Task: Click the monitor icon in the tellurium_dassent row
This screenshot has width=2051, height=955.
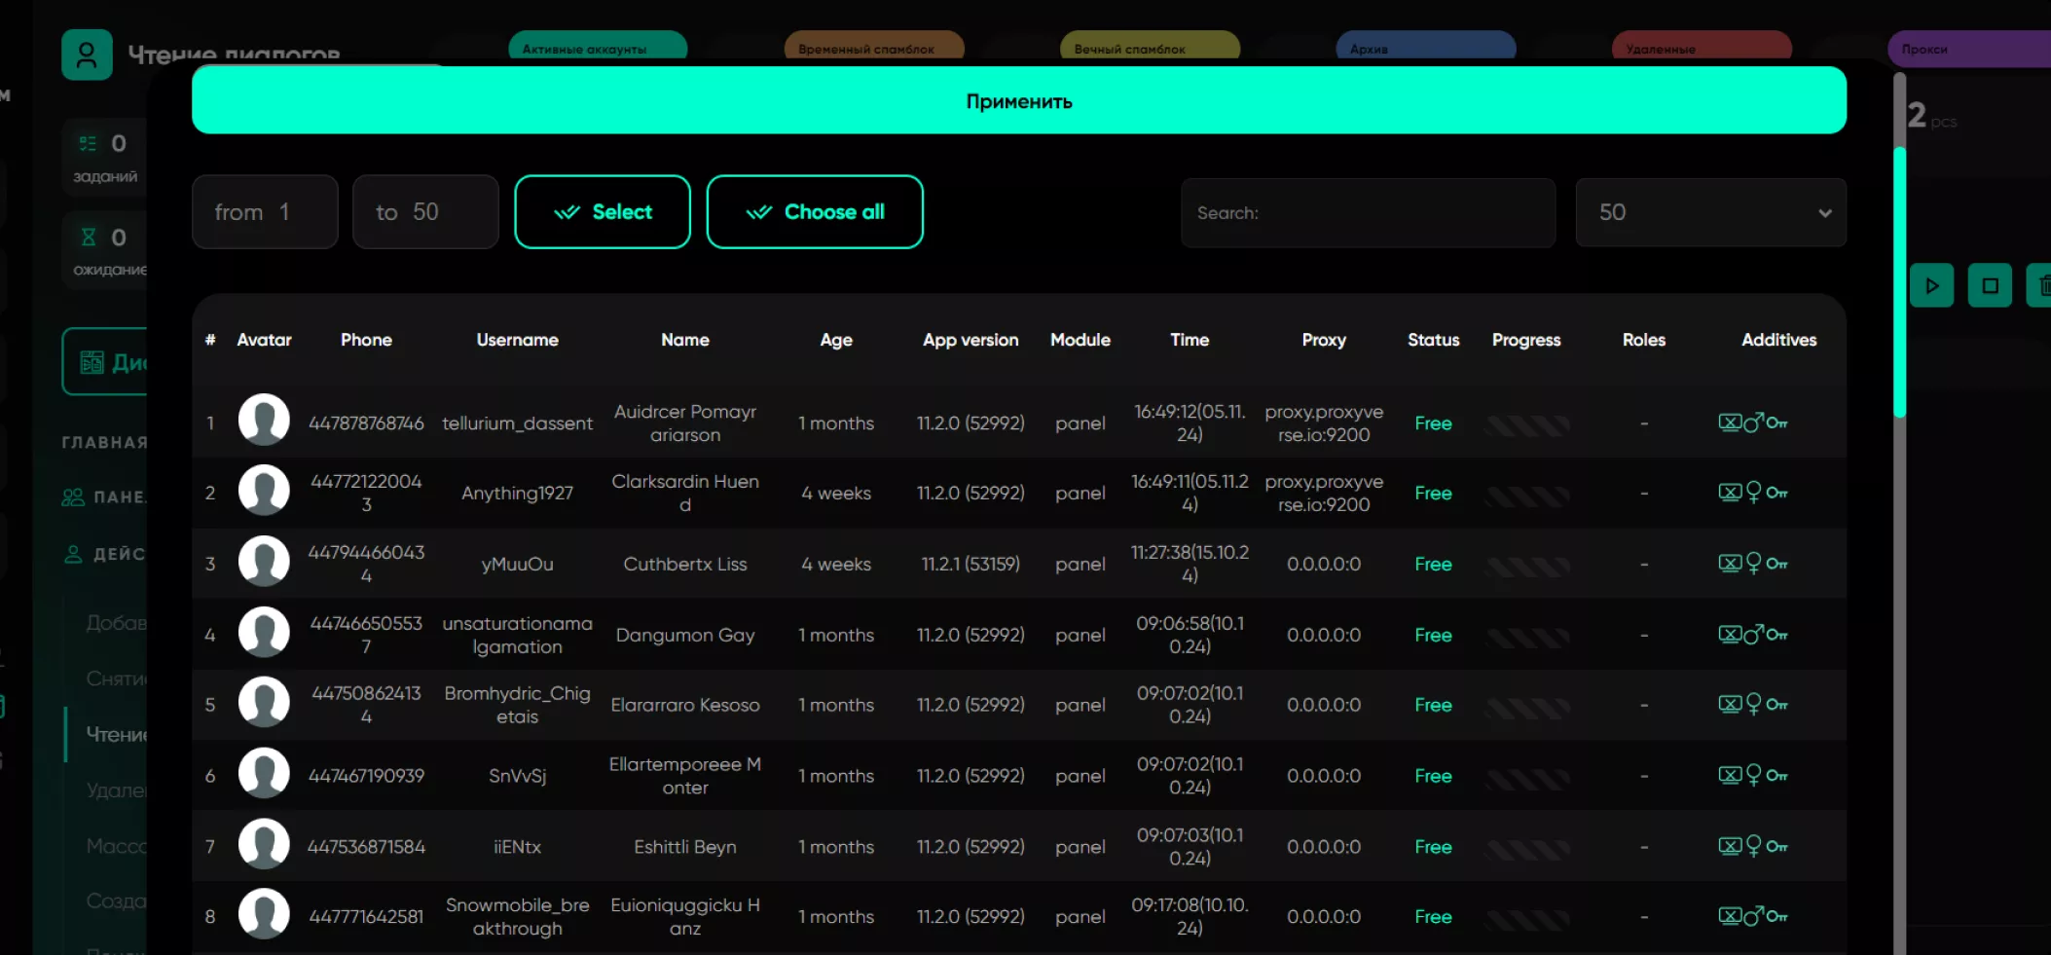Action: point(1730,422)
